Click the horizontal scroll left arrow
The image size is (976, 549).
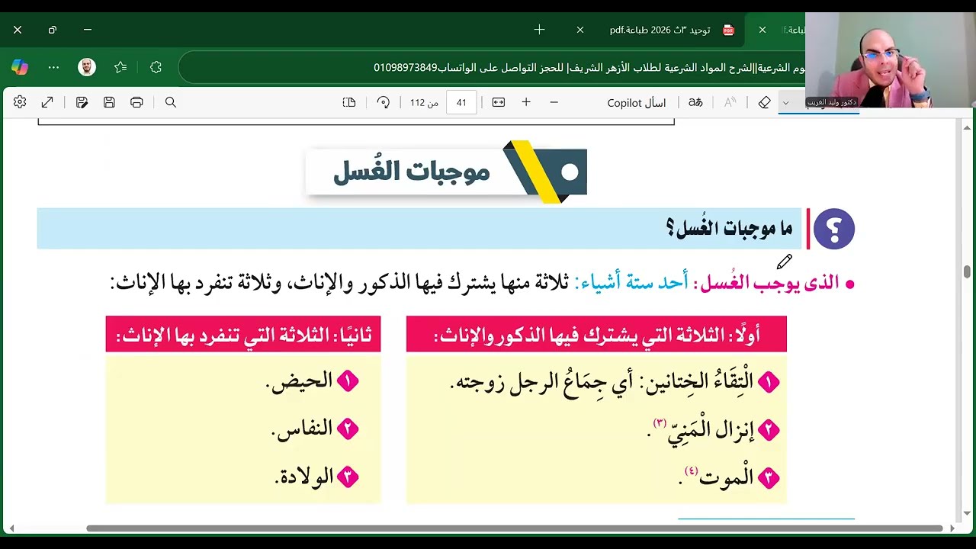point(11,528)
